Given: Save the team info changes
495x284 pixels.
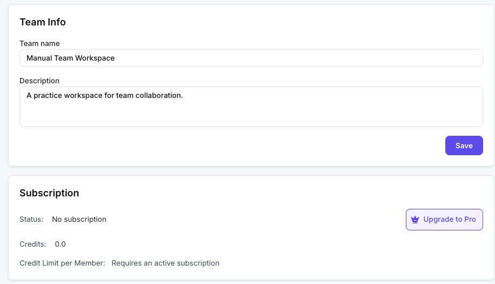Looking at the screenshot, I should pos(464,146).
